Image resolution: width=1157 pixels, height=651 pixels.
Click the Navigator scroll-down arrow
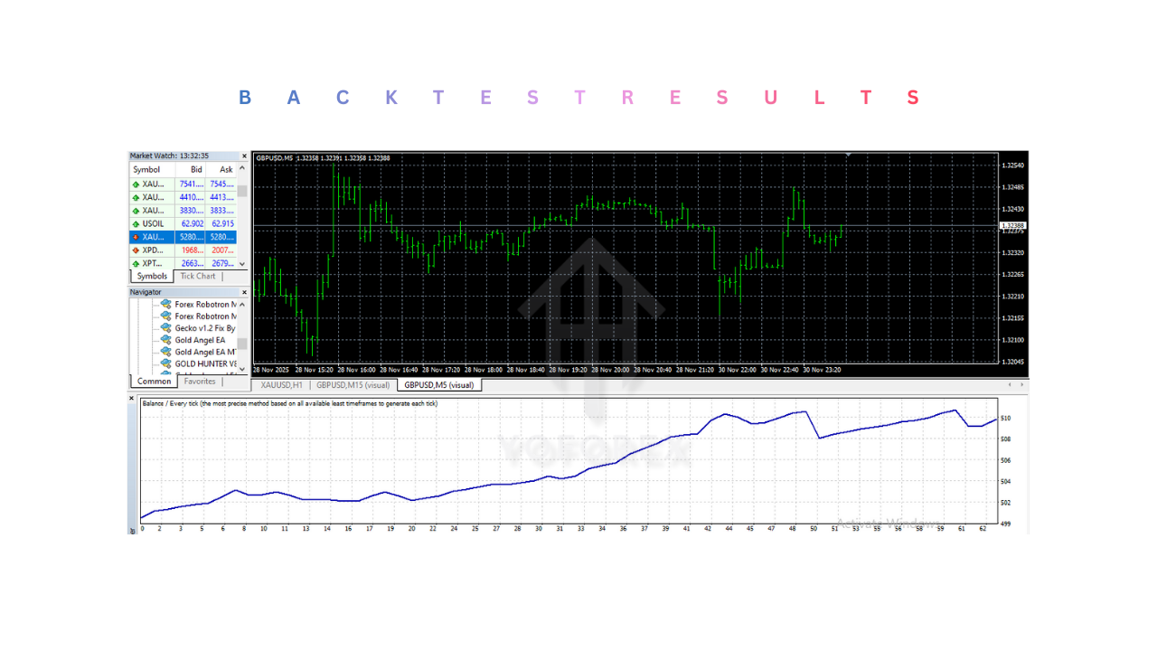point(241,369)
